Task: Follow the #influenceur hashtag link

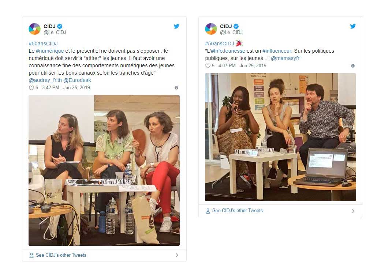Action: 277,51
